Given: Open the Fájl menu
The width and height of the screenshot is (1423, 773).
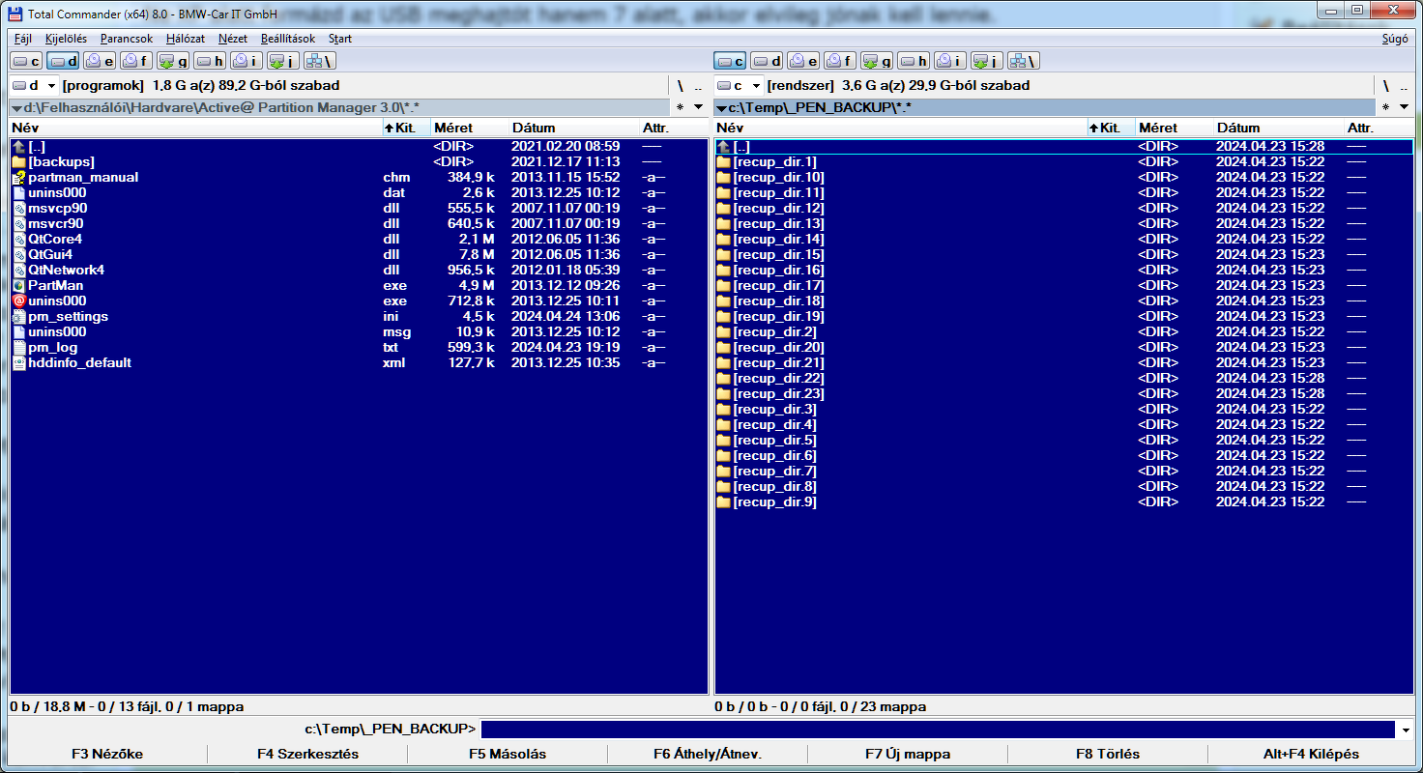Looking at the screenshot, I should 23,39.
